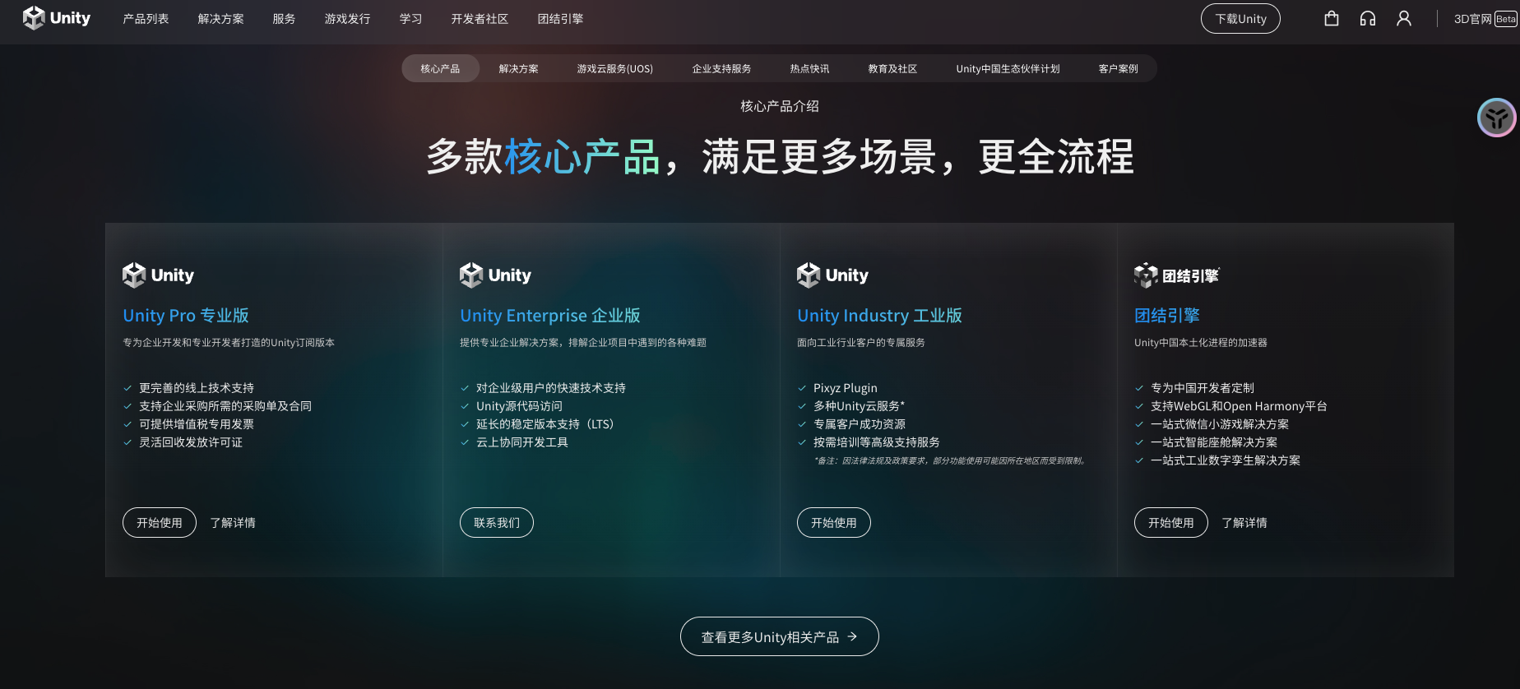Open the Unity Industry 工业版 title link
Image resolution: width=1520 pixels, height=689 pixels.
879,316
